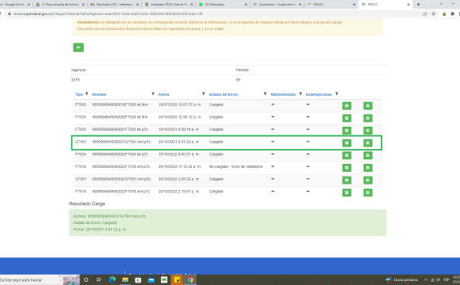
Task: Sort table by Estado de Envío header
Action: 224,94
